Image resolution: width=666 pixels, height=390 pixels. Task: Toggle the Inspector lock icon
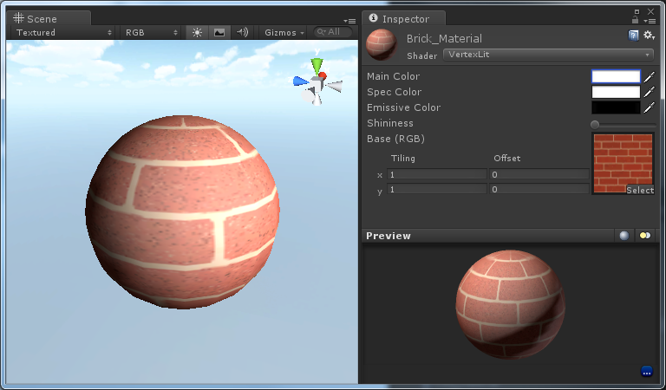[635, 20]
